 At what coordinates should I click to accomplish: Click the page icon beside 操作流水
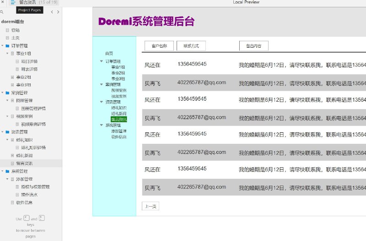pos(17,195)
